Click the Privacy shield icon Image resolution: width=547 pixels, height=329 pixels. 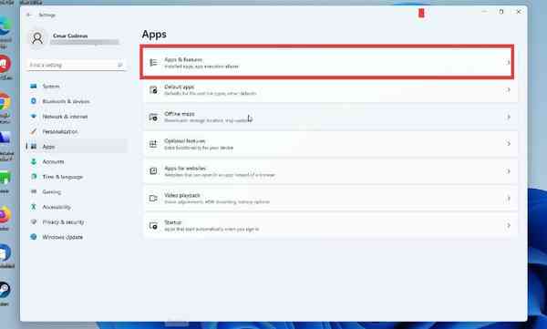pyautogui.click(x=34, y=221)
